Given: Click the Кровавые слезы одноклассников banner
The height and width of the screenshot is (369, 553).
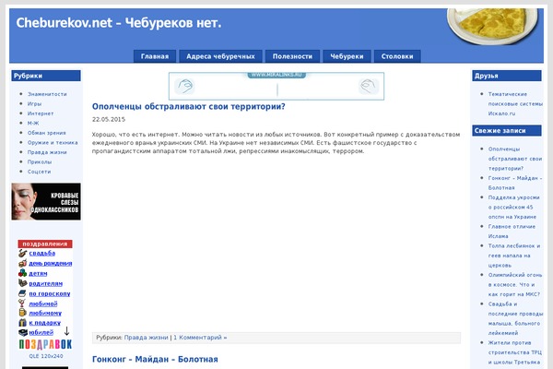Looking at the screenshot, I should [x=46, y=201].
